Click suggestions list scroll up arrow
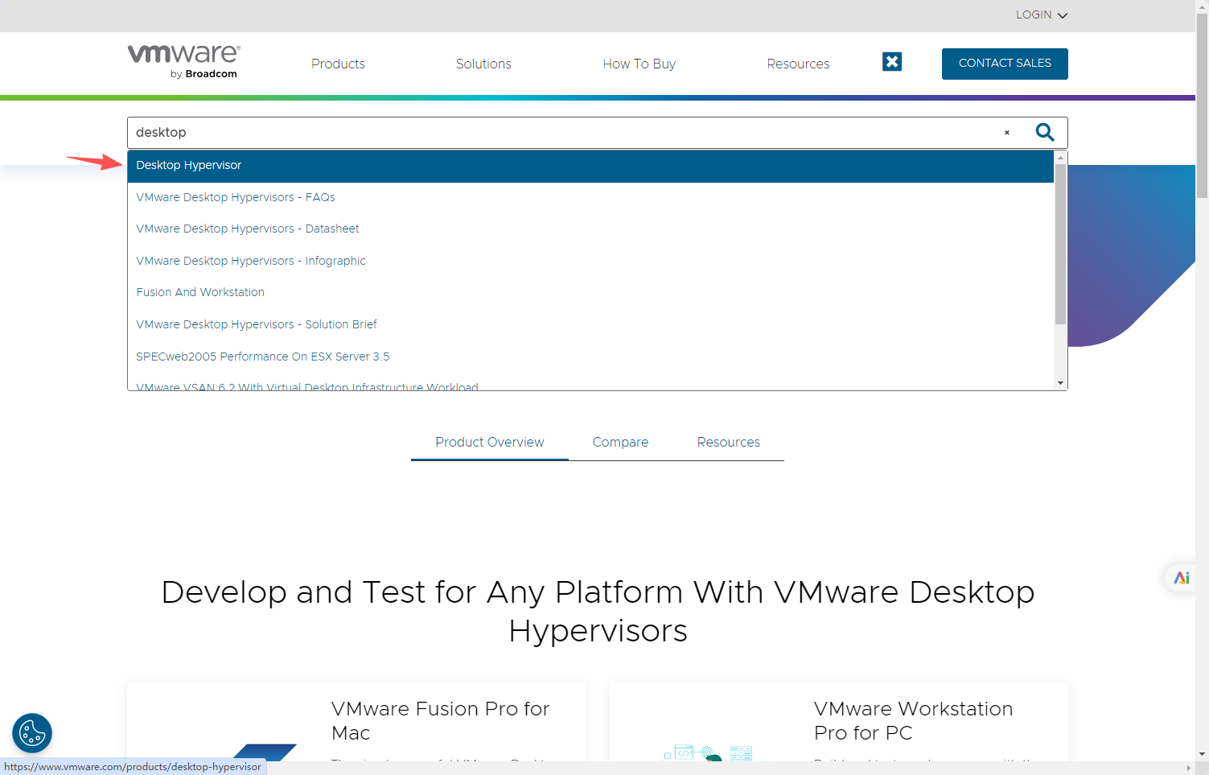The width and height of the screenshot is (1209, 775). tap(1060, 157)
